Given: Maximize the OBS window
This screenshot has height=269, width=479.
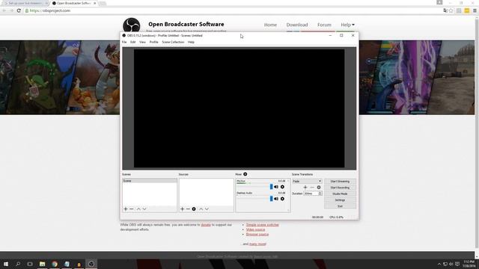Looking at the screenshot, I should [341, 35].
